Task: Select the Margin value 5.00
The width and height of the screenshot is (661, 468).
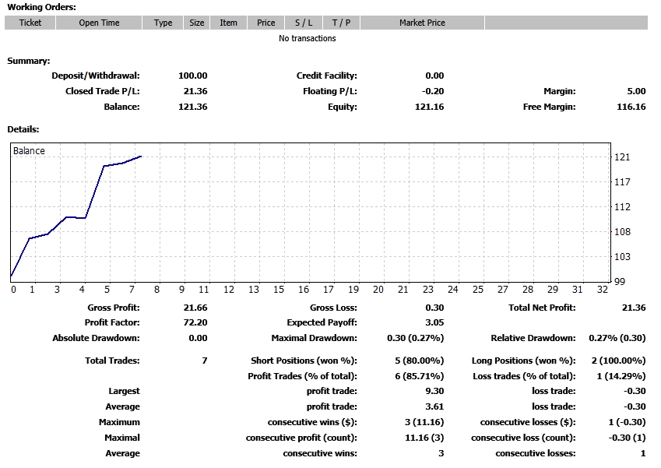Action: coord(636,91)
